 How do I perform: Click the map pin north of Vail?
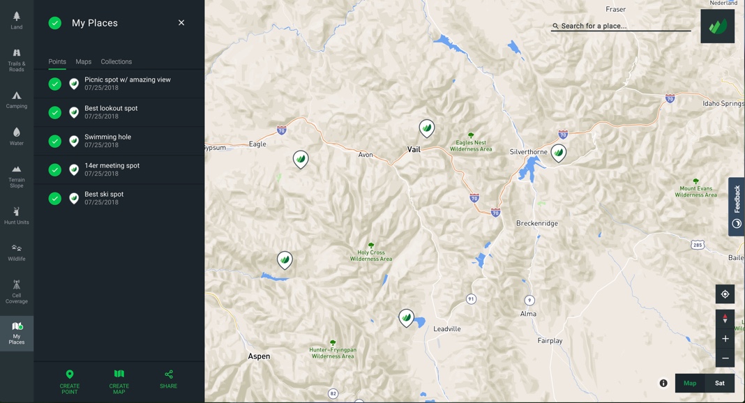pyautogui.click(x=427, y=128)
